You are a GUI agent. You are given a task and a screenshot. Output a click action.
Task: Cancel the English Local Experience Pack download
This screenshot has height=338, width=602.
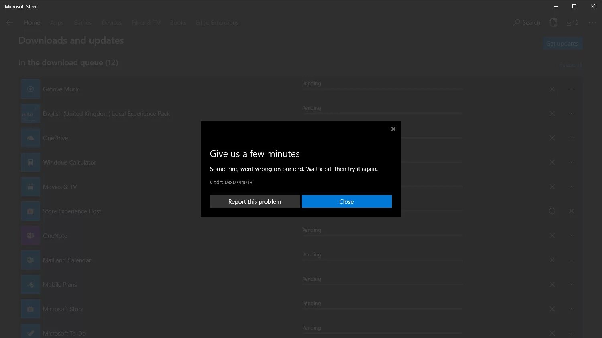[x=552, y=113]
